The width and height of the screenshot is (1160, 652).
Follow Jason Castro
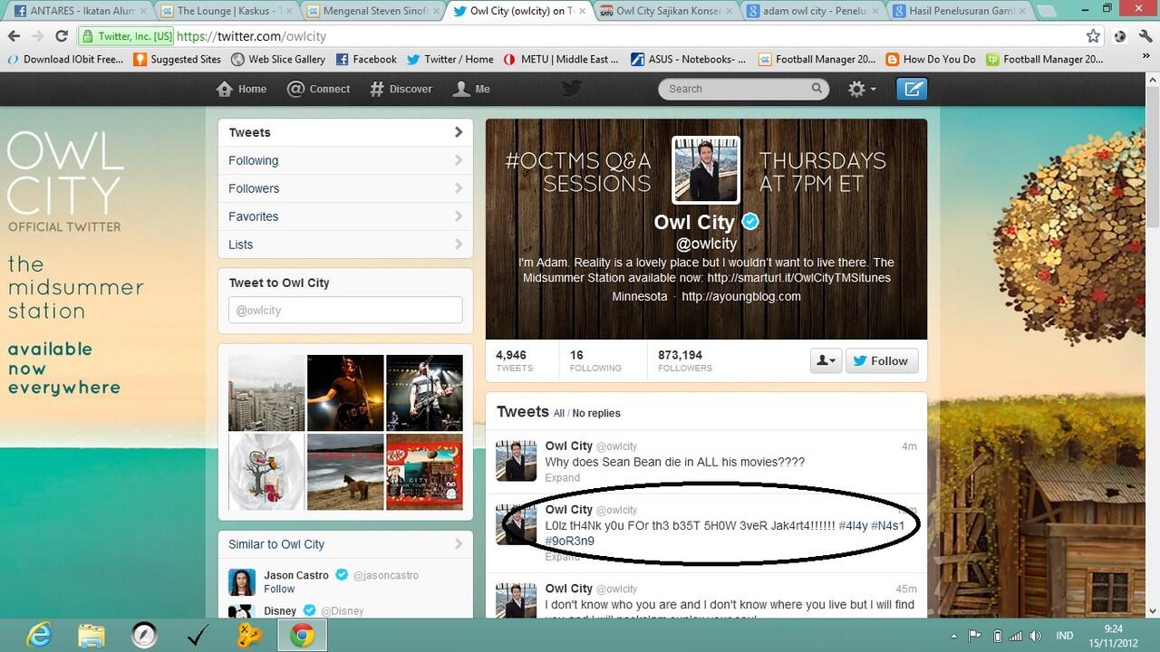[279, 589]
